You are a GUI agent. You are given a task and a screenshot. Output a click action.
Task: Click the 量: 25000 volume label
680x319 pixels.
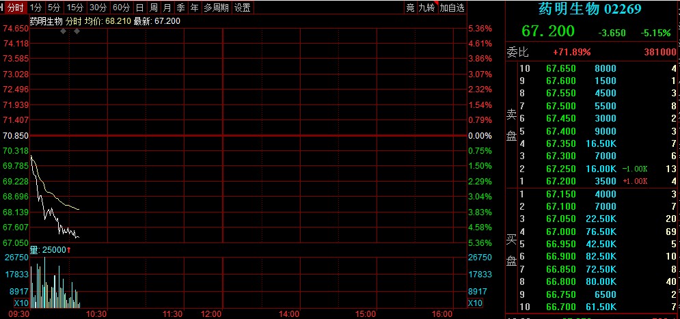tap(51, 250)
